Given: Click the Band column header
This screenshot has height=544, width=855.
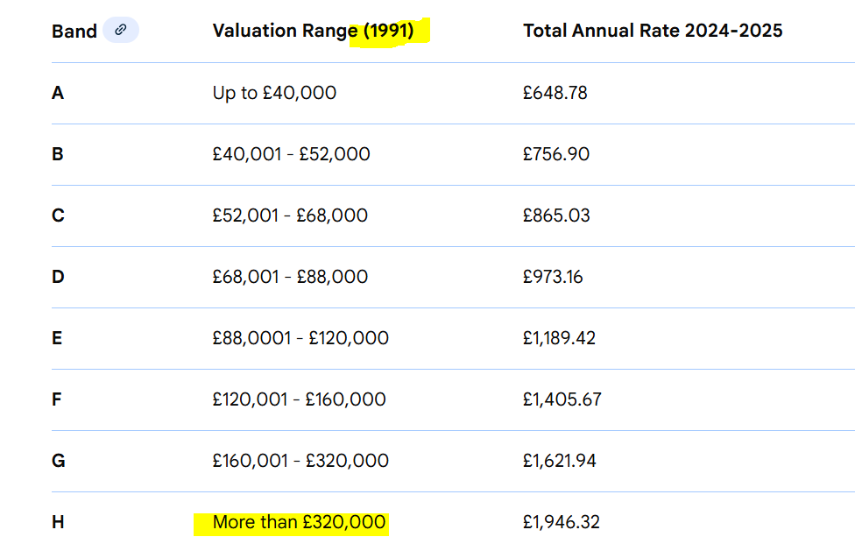Looking at the screenshot, I should [x=74, y=32].
